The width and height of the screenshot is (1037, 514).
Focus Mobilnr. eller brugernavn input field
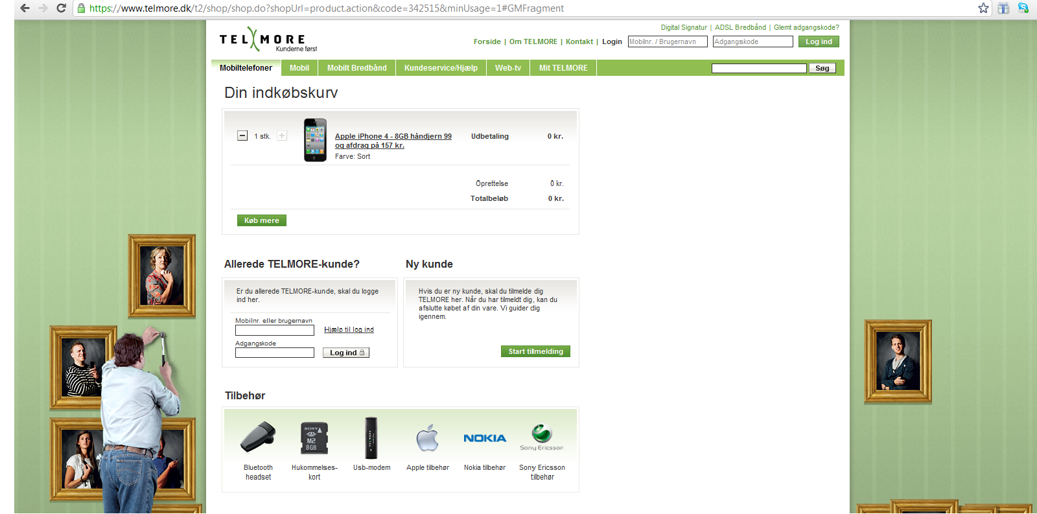(x=275, y=331)
